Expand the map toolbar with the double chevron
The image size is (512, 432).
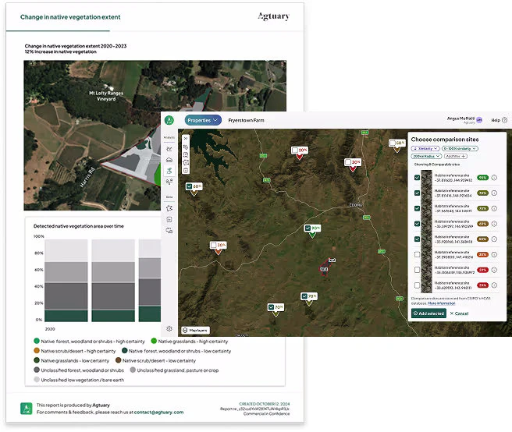(x=186, y=138)
